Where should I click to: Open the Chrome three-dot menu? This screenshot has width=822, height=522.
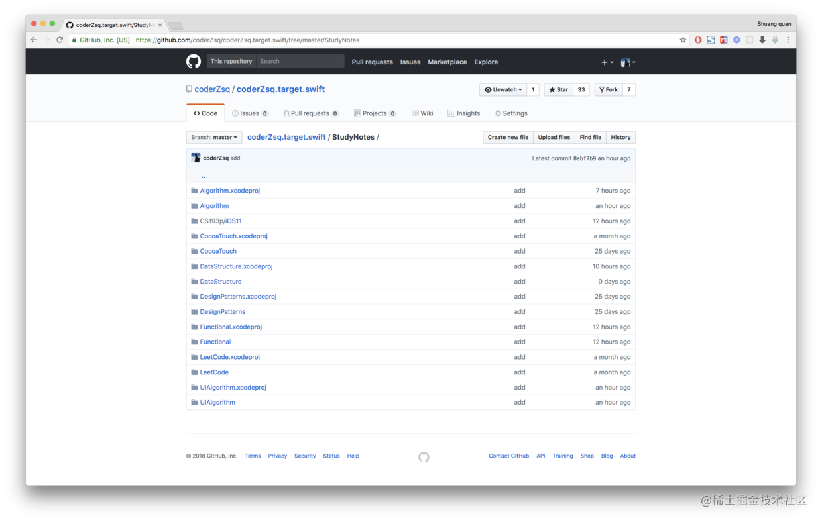(x=788, y=40)
